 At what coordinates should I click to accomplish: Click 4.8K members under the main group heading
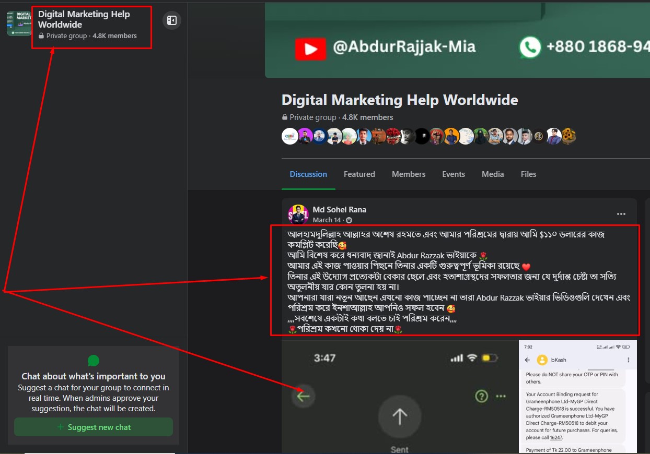368,117
